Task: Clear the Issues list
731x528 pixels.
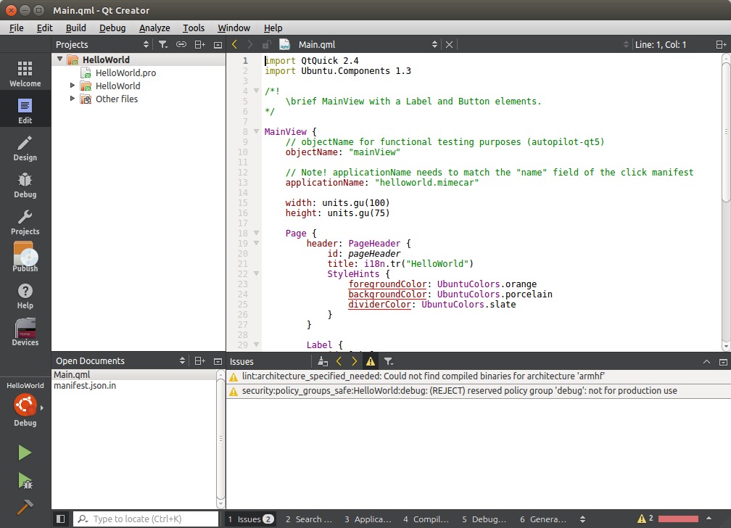Action: tap(323, 361)
